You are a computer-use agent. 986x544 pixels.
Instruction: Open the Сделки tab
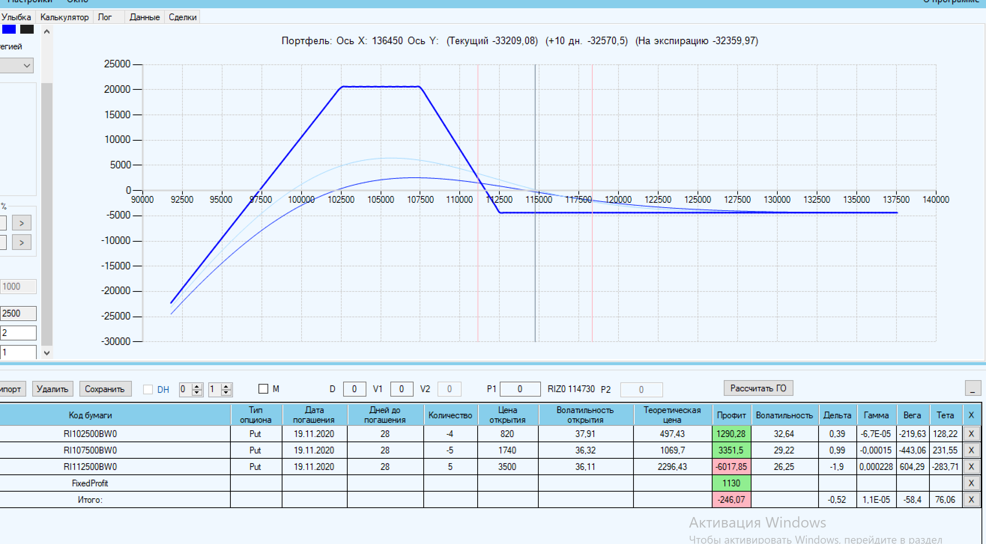pos(182,17)
